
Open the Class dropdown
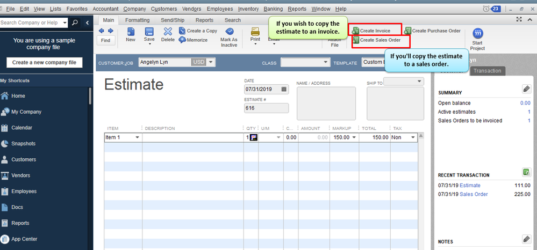325,63
